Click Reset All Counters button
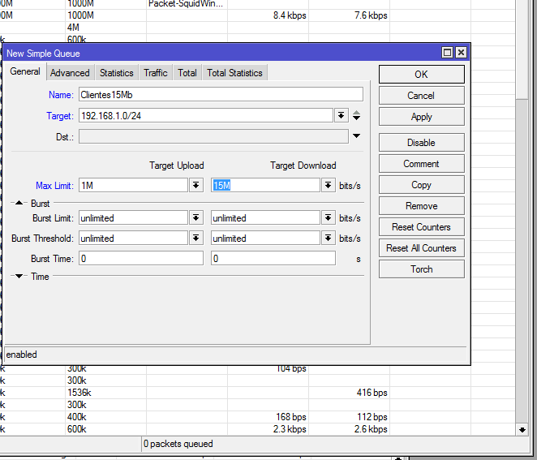537x460 pixels. pos(421,248)
